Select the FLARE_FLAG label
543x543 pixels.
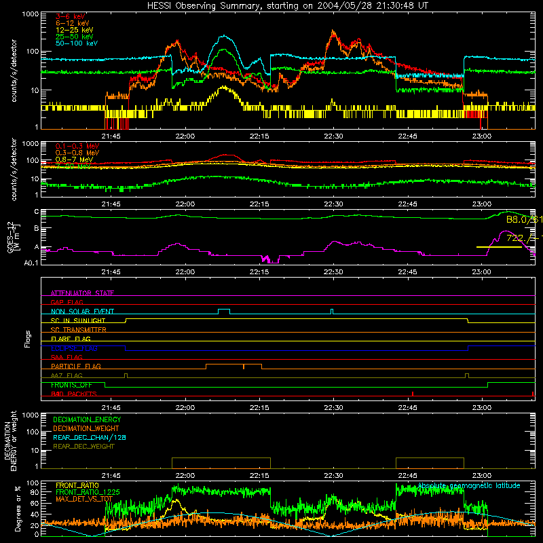tap(71, 339)
